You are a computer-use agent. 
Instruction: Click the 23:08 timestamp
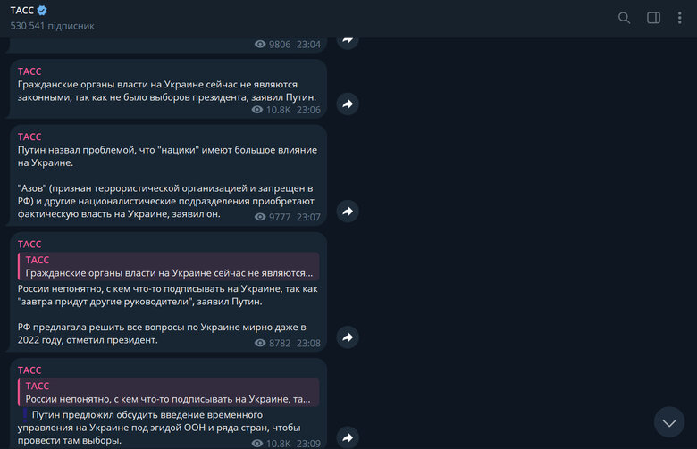[x=308, y=344]
